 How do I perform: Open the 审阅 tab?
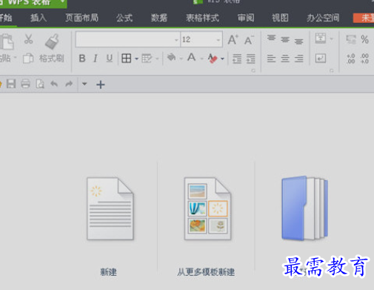246,18
